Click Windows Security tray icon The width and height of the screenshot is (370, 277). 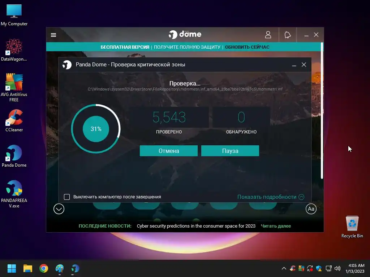click(319, 268)
